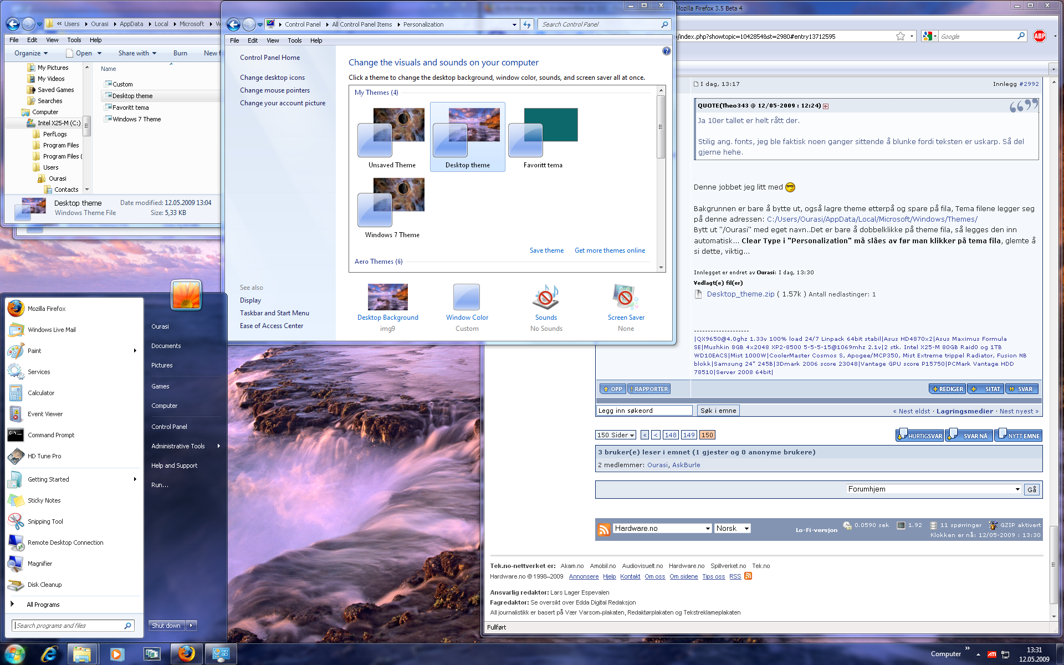Open Control Panel address history dropdown
Image resolution: width=1064 pixels, height=665 pixels.
(x=514, y=24)
